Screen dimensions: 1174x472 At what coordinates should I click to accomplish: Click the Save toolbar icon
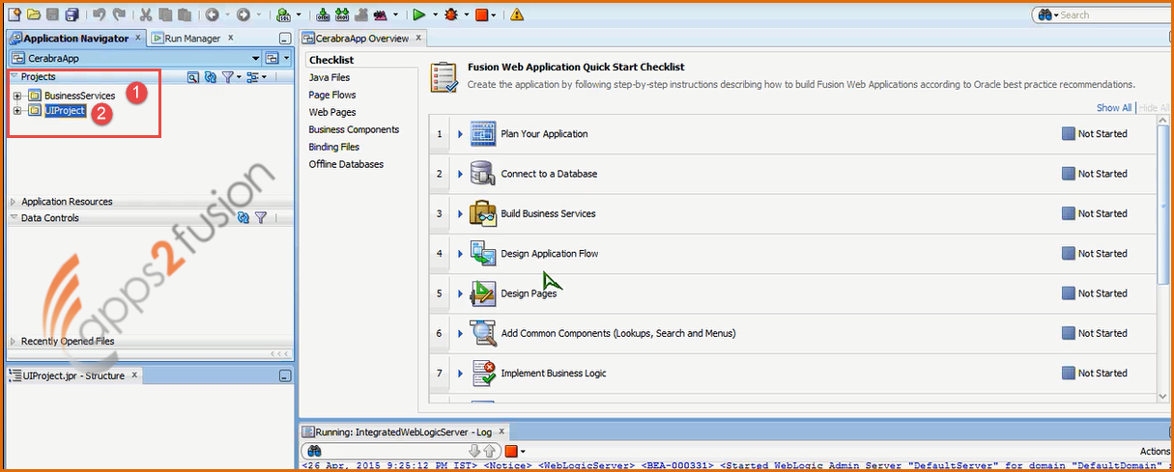tap(52, 14)
